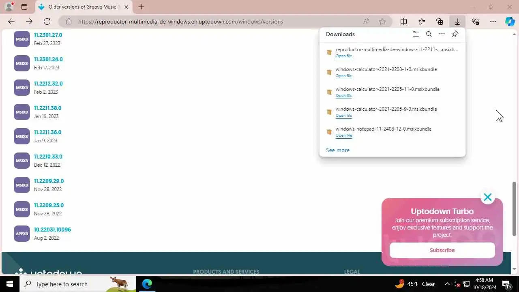This screenshot has width=519, height=292.
Task: Open the profile avatar icon
Action: [x=9, y=6]
